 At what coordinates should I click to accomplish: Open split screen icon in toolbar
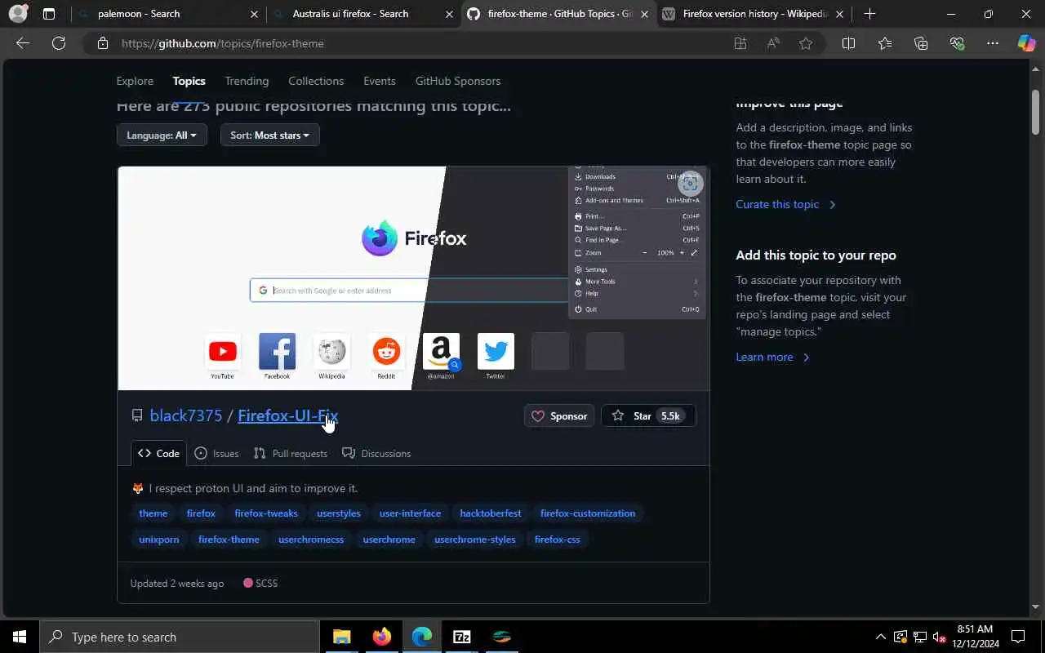point(848,43)
